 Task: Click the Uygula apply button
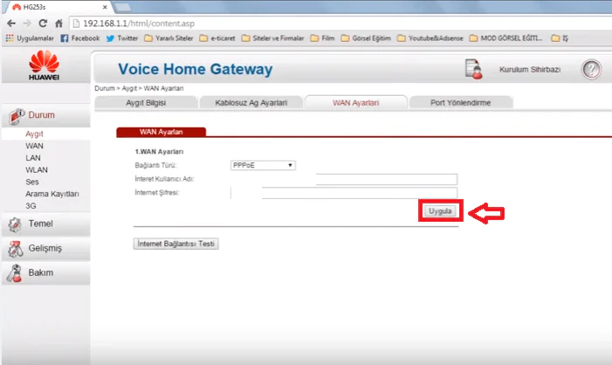tap(440, 211)
